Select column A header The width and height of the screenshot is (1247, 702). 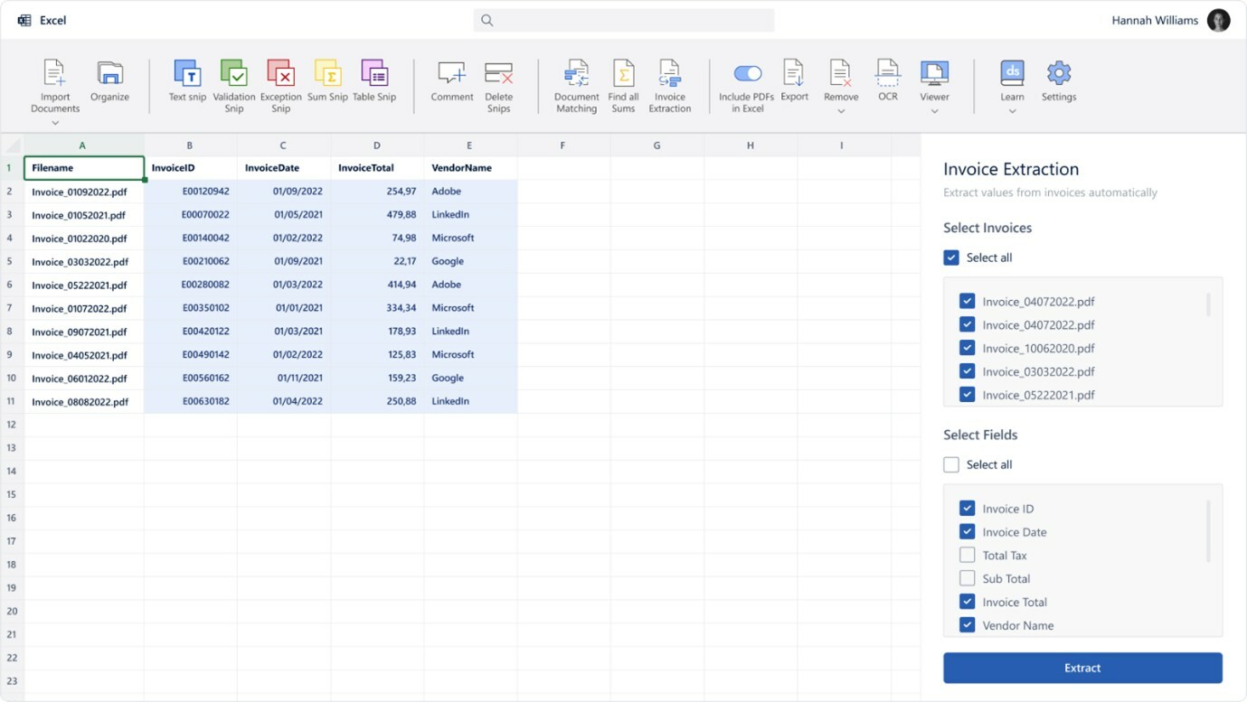click(83, 145)
